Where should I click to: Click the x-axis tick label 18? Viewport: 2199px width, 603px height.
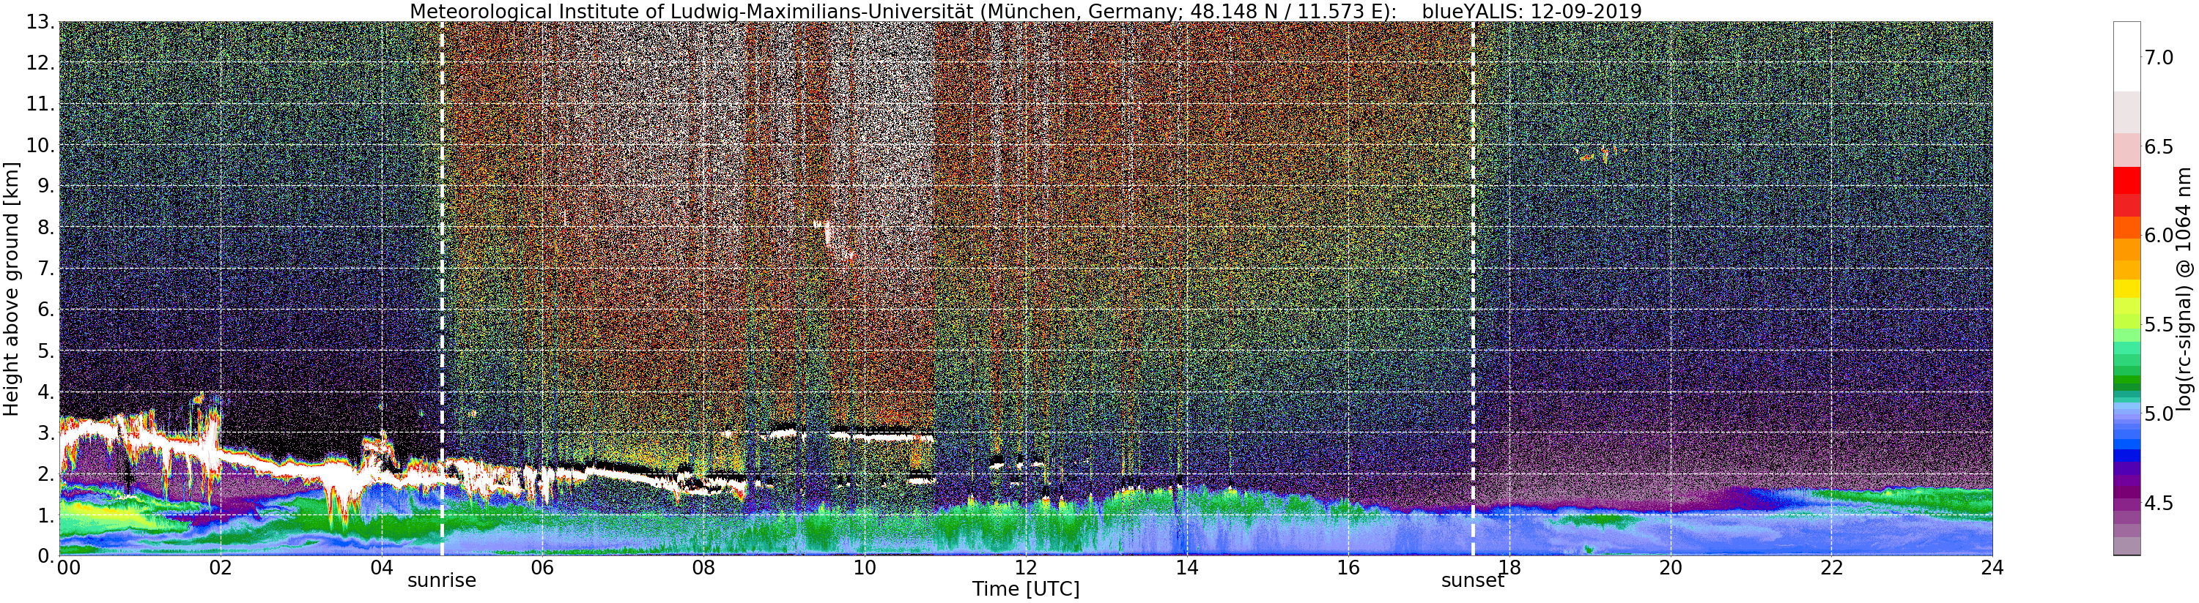(x=1509, y=568)
